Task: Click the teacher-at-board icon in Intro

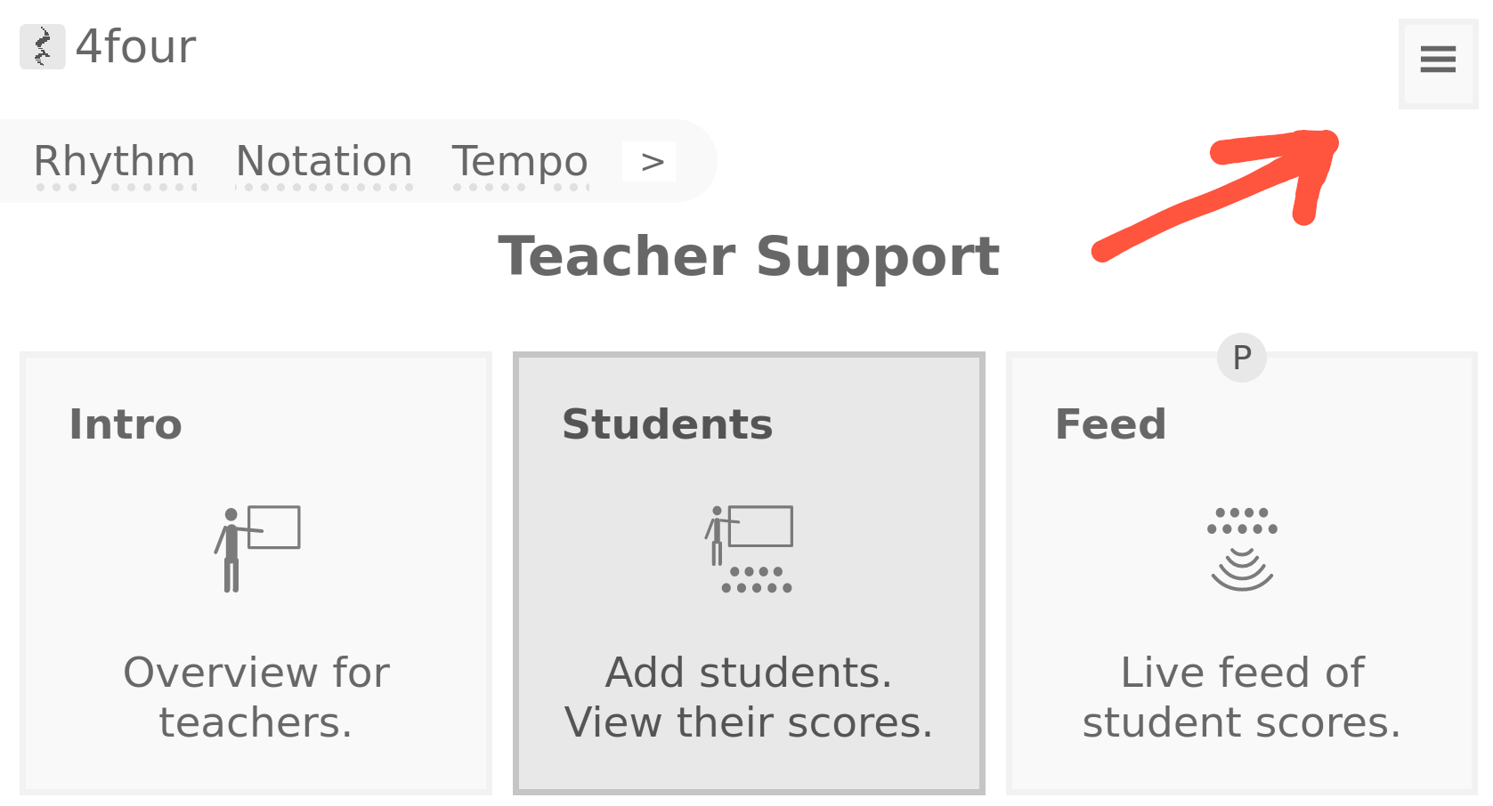Action: click(256, 548)
